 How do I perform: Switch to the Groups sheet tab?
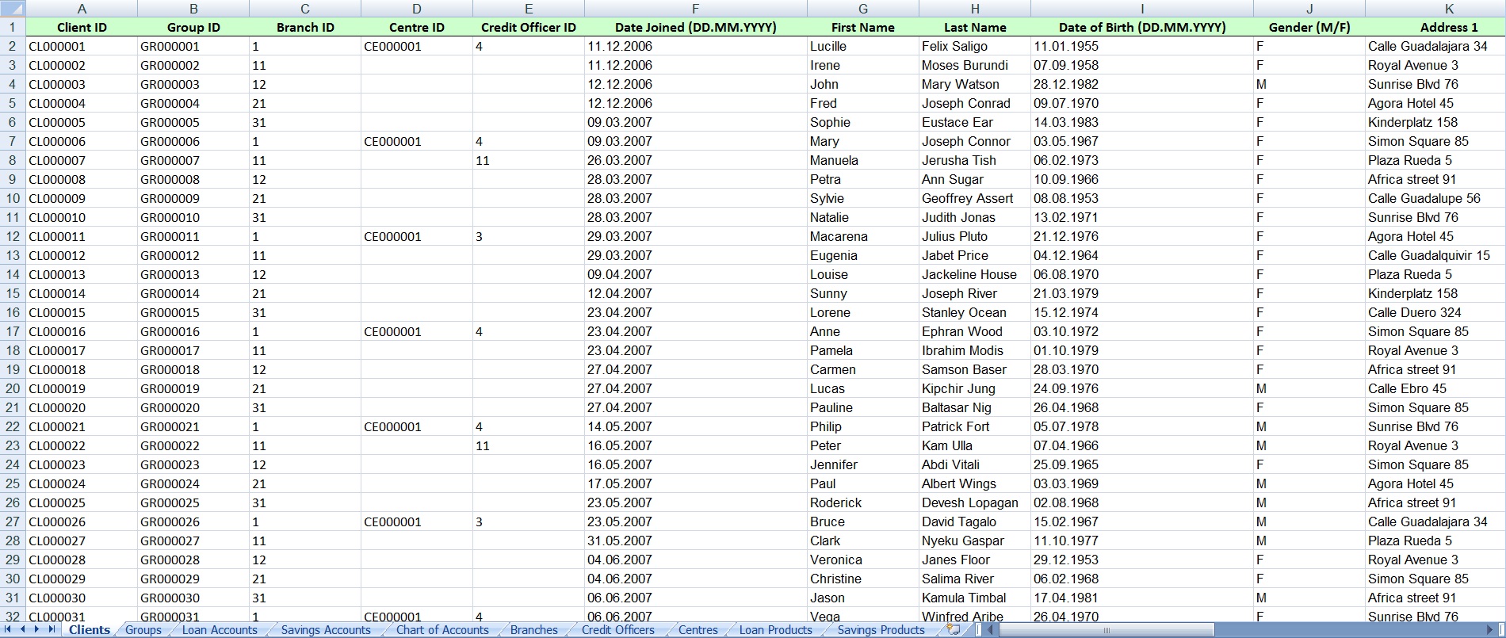tap(143, 630)
